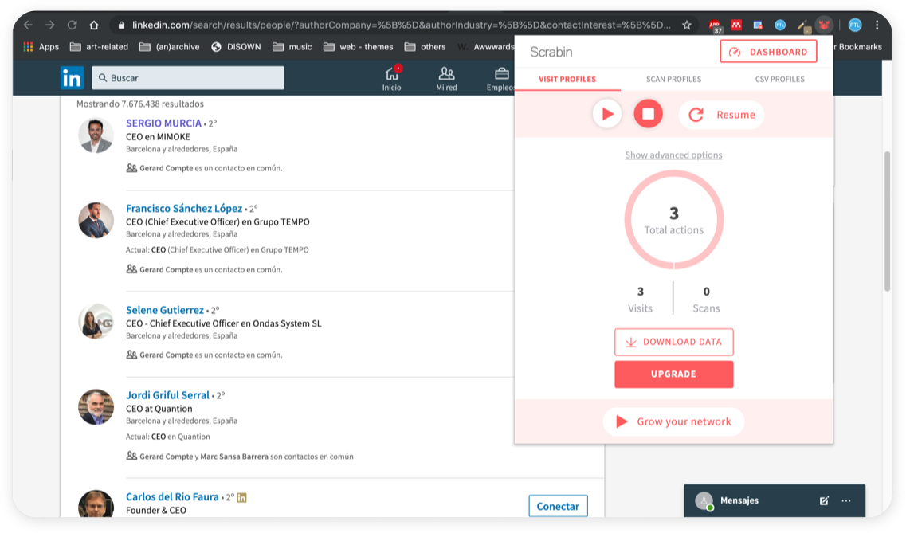This screenshot has height=533, width=906.
Task: Open the web - themes bookmarks folder
Action: pos(359,47)
